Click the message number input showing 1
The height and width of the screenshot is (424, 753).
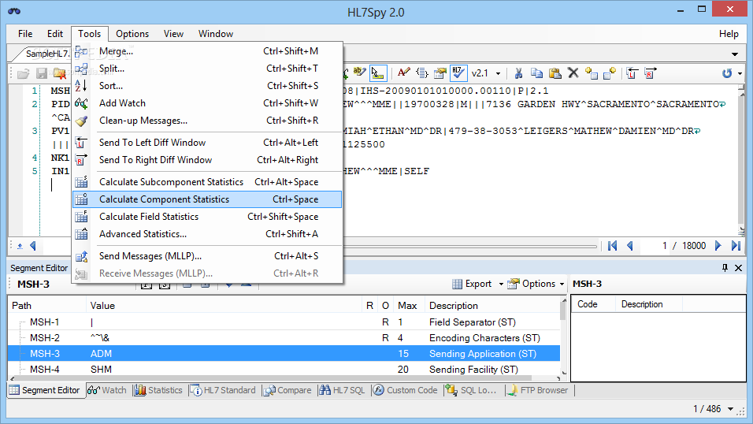[656, 246]
